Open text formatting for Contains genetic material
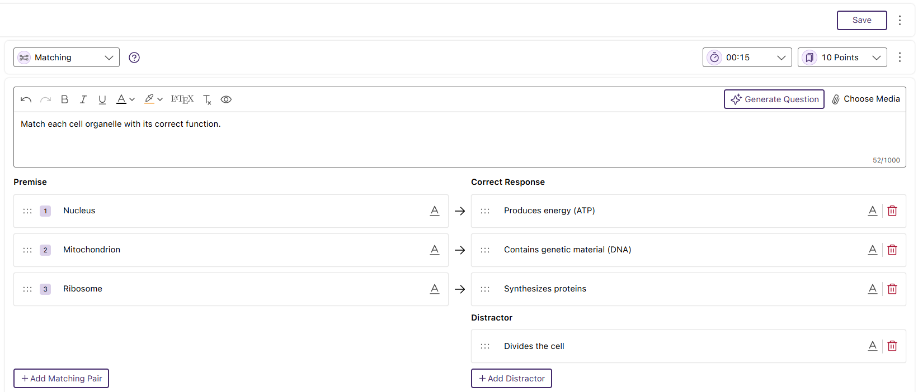The image size is (918, 392). click(873, 250)
